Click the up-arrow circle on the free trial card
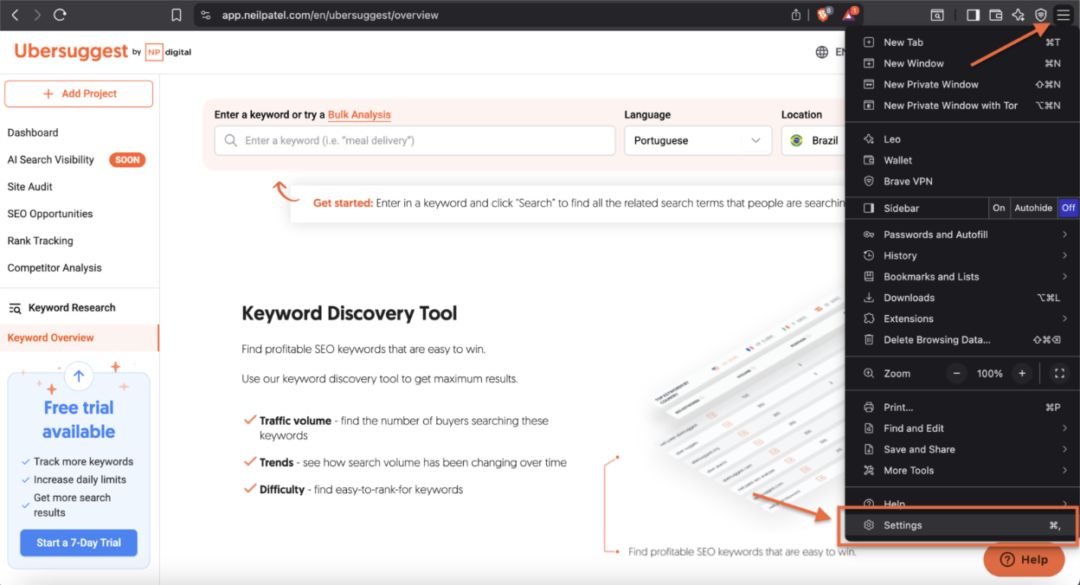 pyautogui.click(x=79, y=376)
